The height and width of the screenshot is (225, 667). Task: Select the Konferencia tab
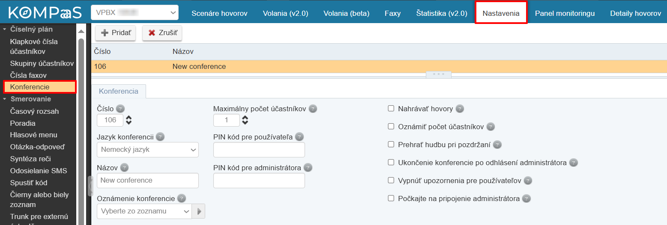pyautogui.click(x=119, y=91)
